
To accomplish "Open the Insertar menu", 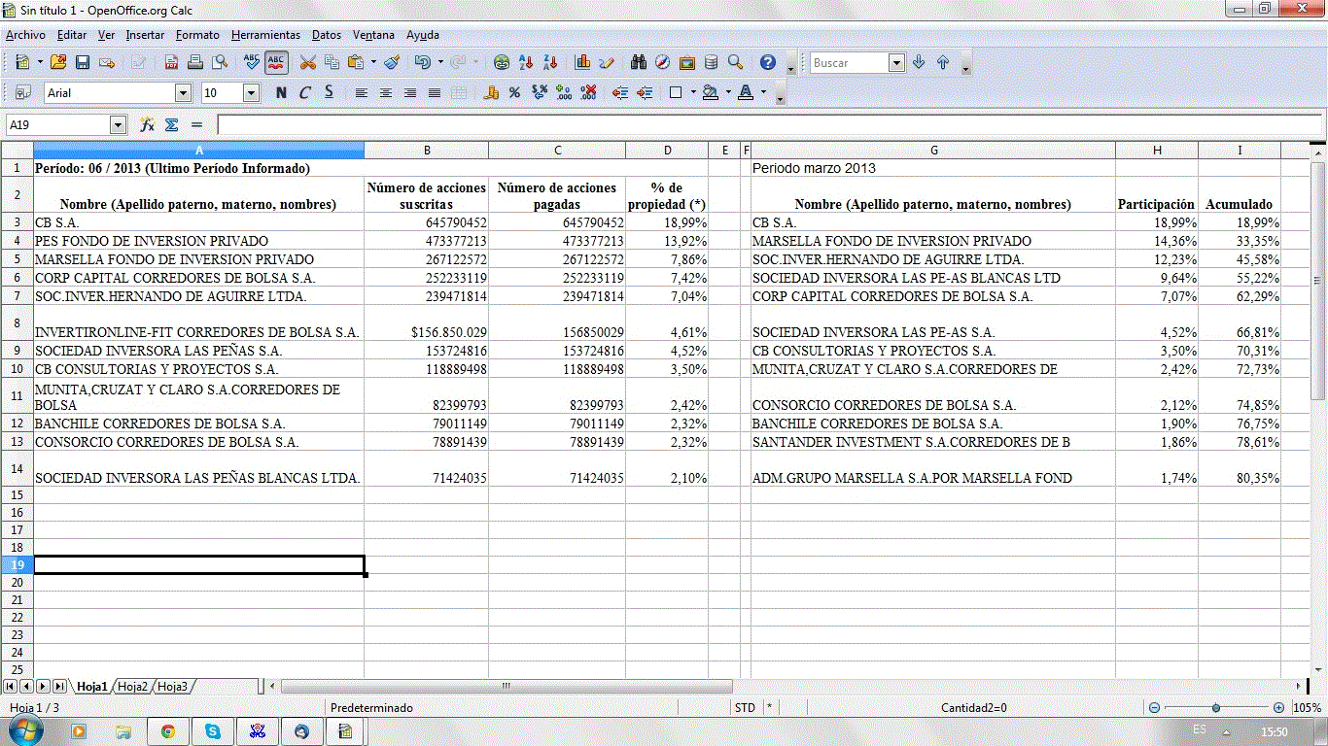I will pos(145,35).
